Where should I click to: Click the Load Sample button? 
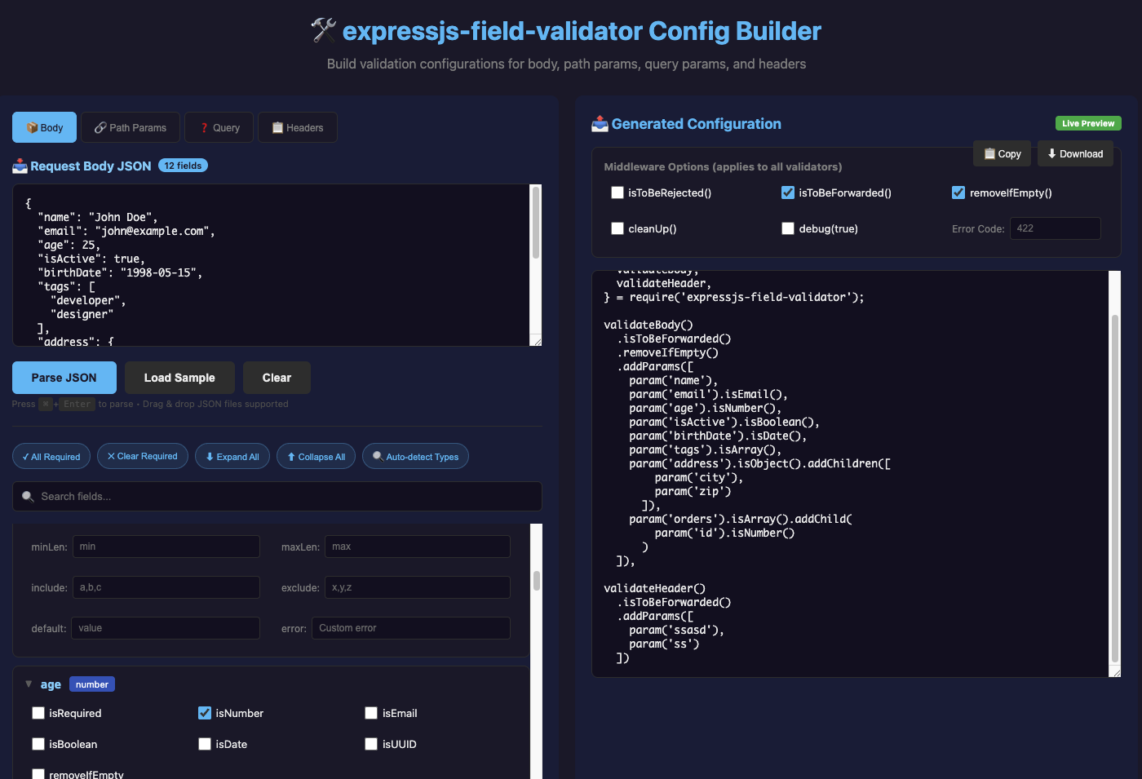(x=179, y=377)
